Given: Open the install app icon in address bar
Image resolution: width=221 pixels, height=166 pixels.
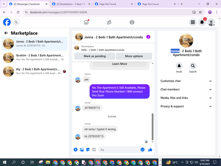Looking at the screenshot, I should tap(194, 12).
